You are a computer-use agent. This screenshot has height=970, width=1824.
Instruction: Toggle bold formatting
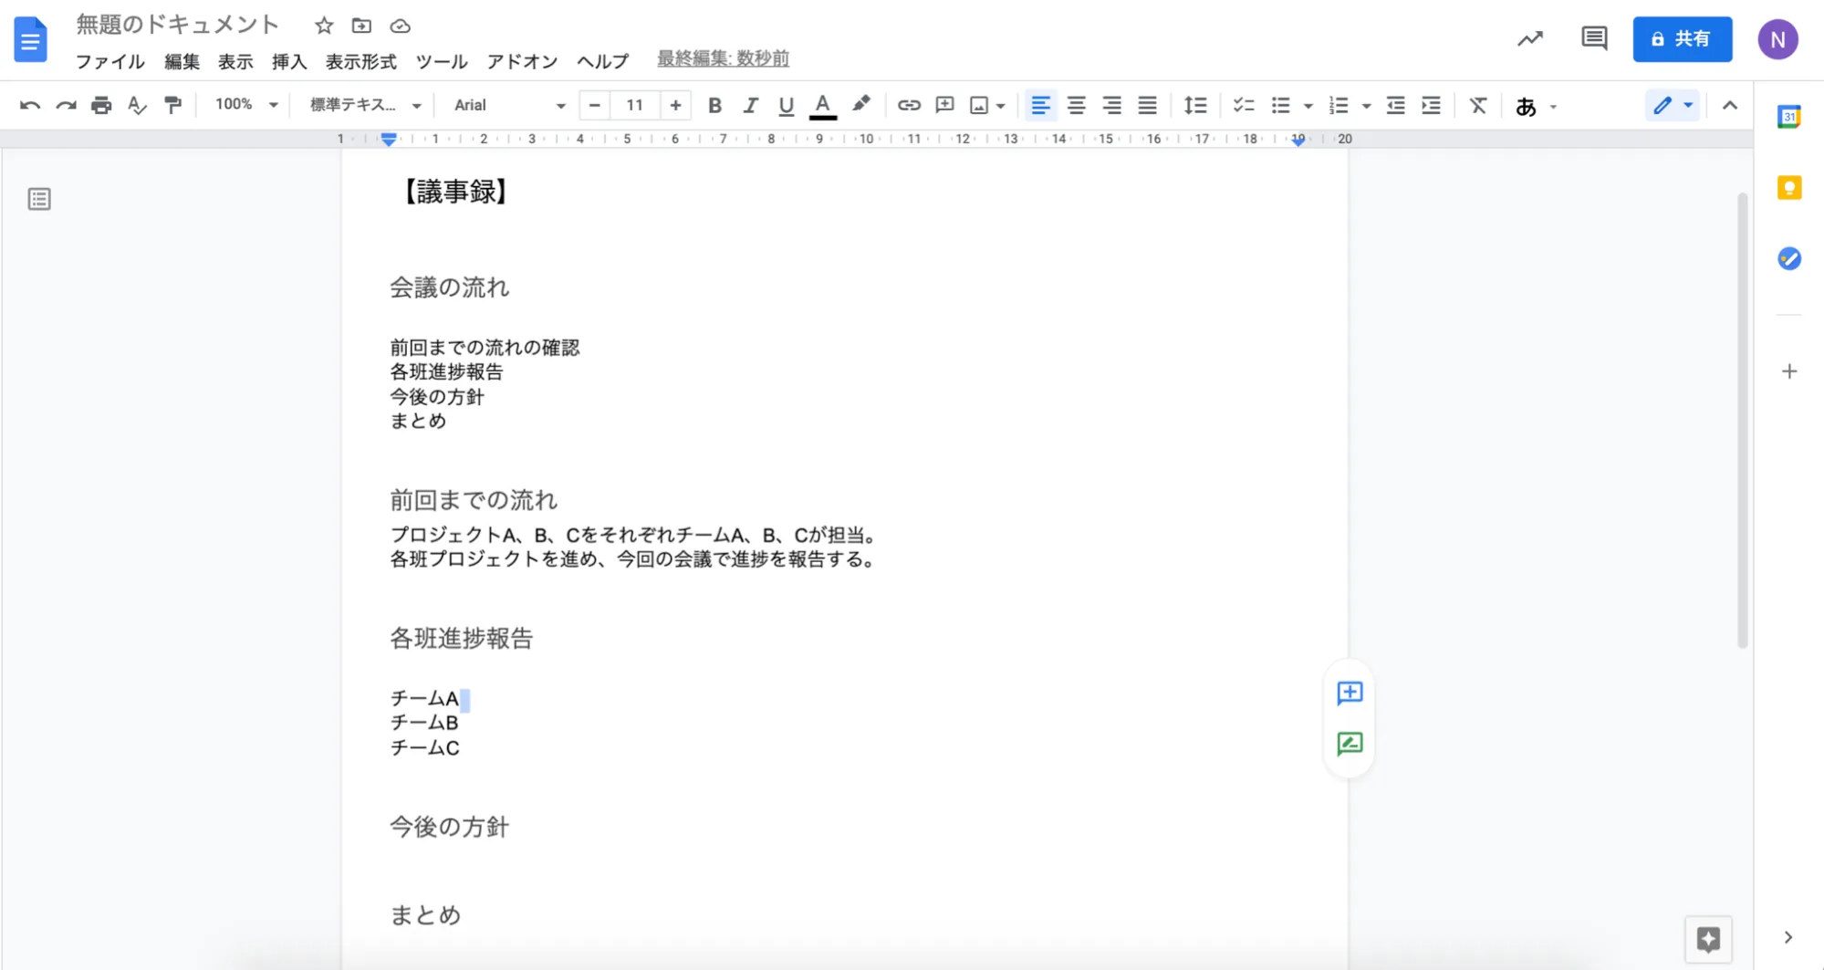pos(714,106)
